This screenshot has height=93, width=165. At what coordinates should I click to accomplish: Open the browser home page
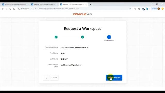[x=14, y=9]
